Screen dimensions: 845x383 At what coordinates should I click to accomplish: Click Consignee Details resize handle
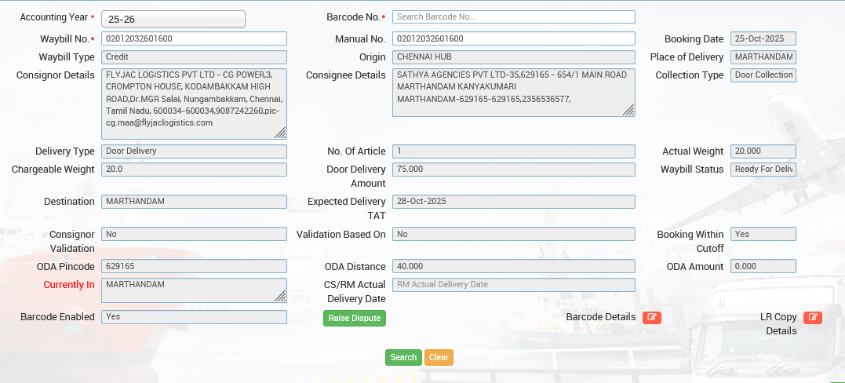[x=628, y=111]
